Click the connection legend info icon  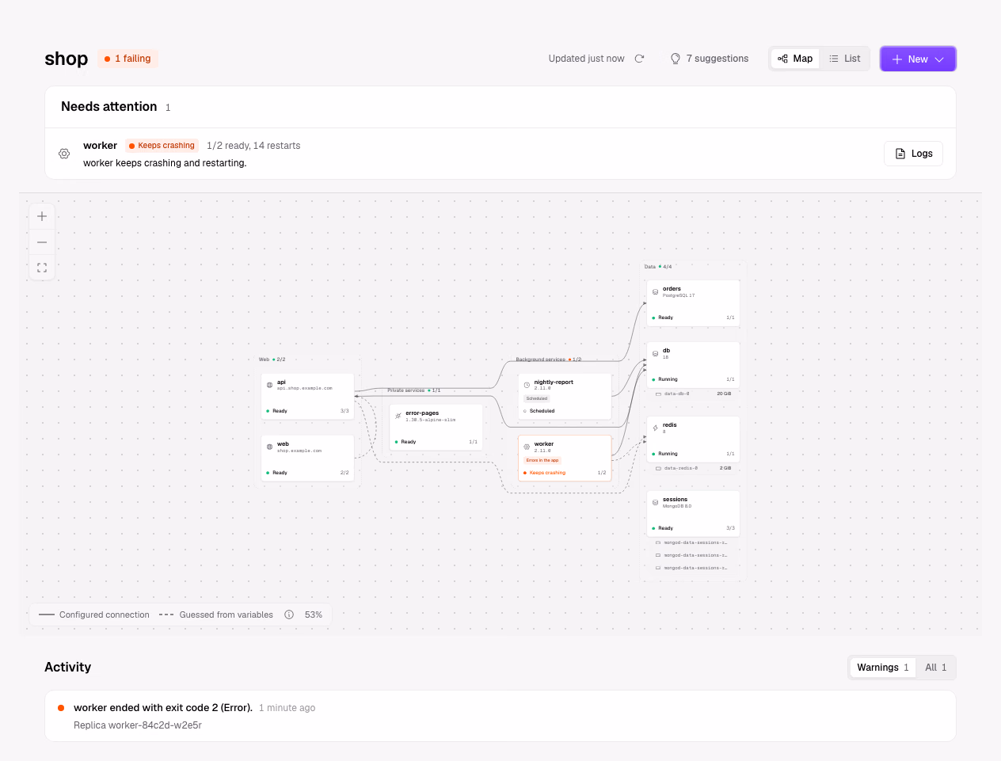(x=289, y=615)
